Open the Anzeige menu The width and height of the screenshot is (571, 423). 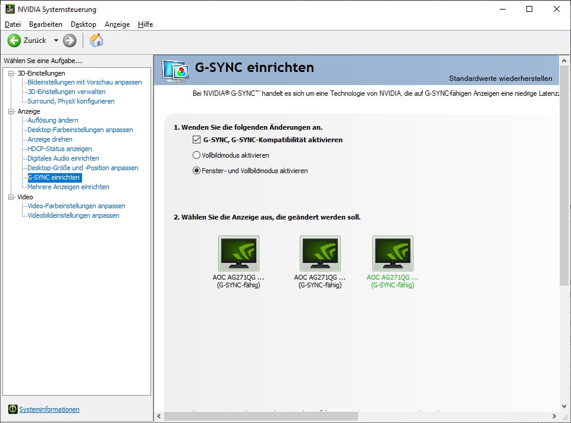pos(117,24)
